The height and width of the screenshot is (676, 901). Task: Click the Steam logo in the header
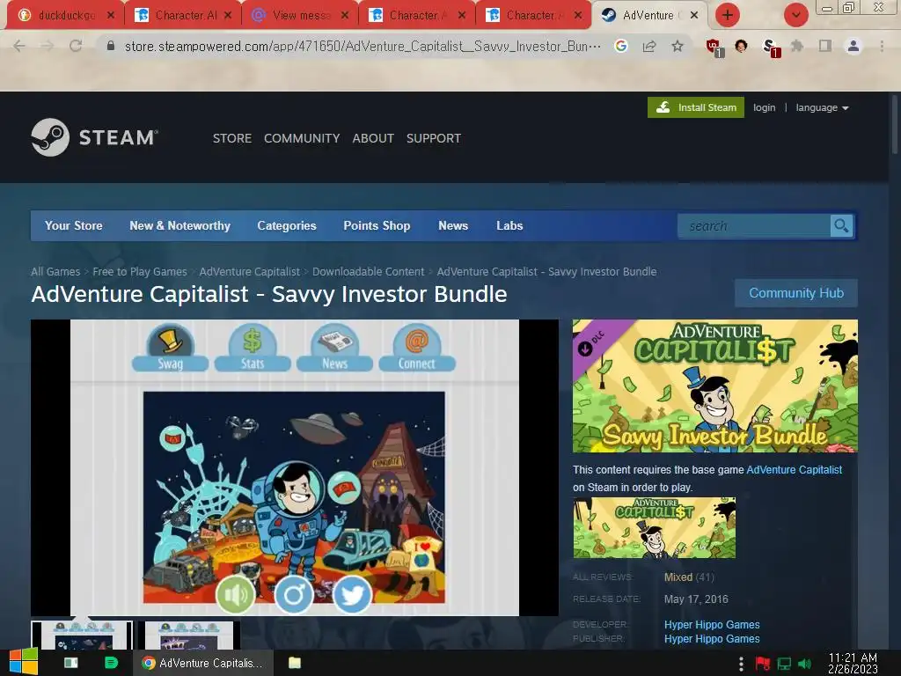tap(95, 137)
